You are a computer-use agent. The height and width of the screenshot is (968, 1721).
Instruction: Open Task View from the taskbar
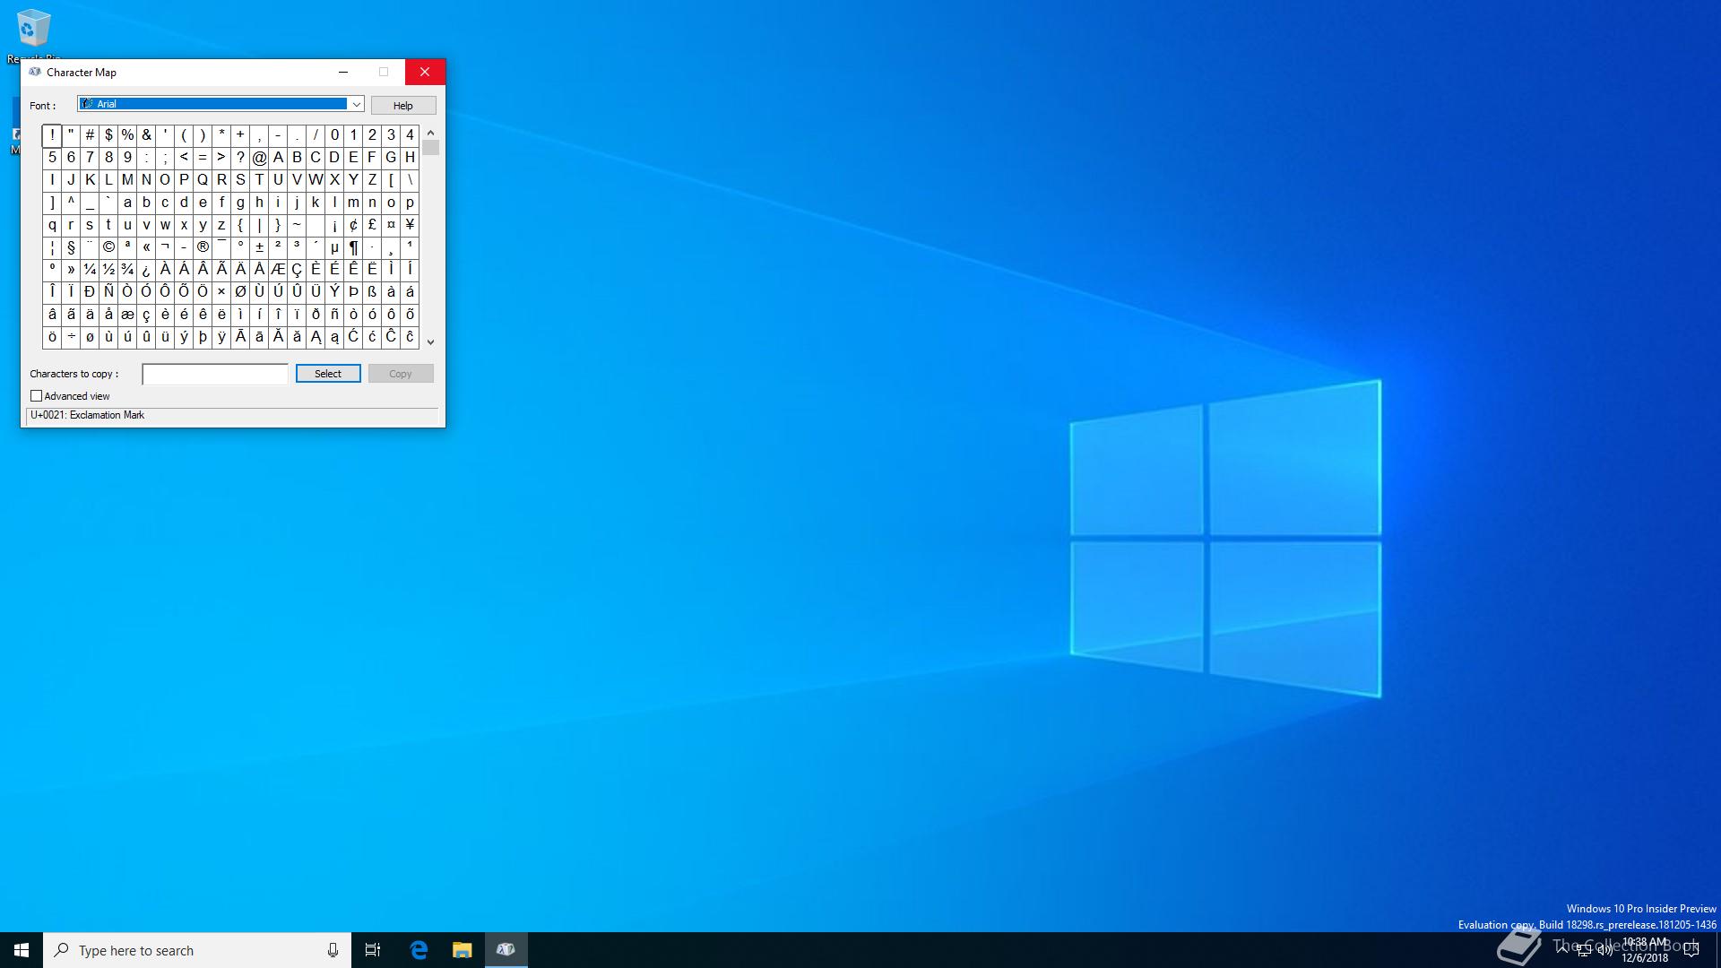pyautogui.click(x=373, y=950)
